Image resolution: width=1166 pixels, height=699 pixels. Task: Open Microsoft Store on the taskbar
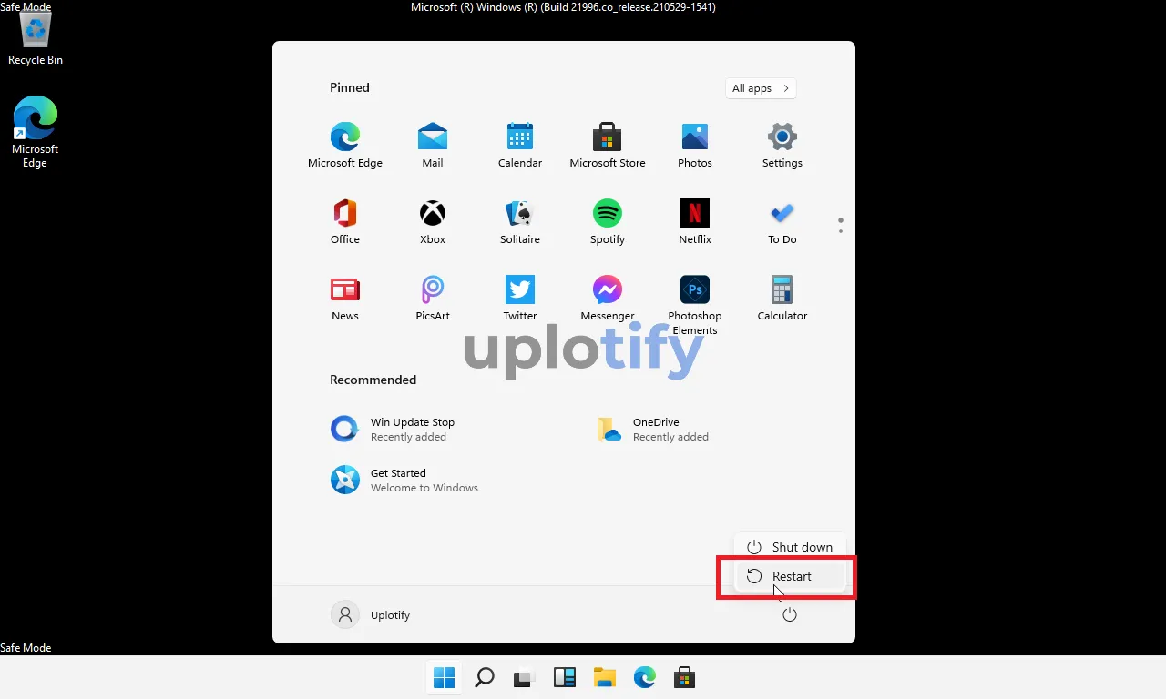pyautogui.click(x=684, y=677)
